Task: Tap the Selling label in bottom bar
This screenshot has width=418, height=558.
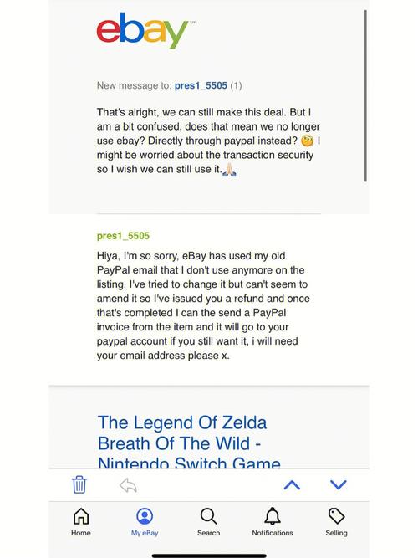Action: [336, 533]
